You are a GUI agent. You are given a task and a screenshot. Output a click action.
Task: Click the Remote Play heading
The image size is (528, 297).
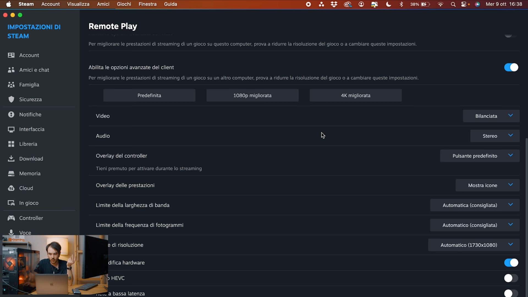(113, 26)
